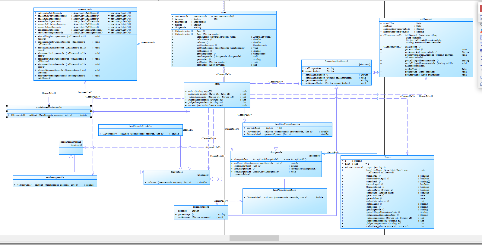
Task: Select the SendMessageRule class title
Action: 55,178
